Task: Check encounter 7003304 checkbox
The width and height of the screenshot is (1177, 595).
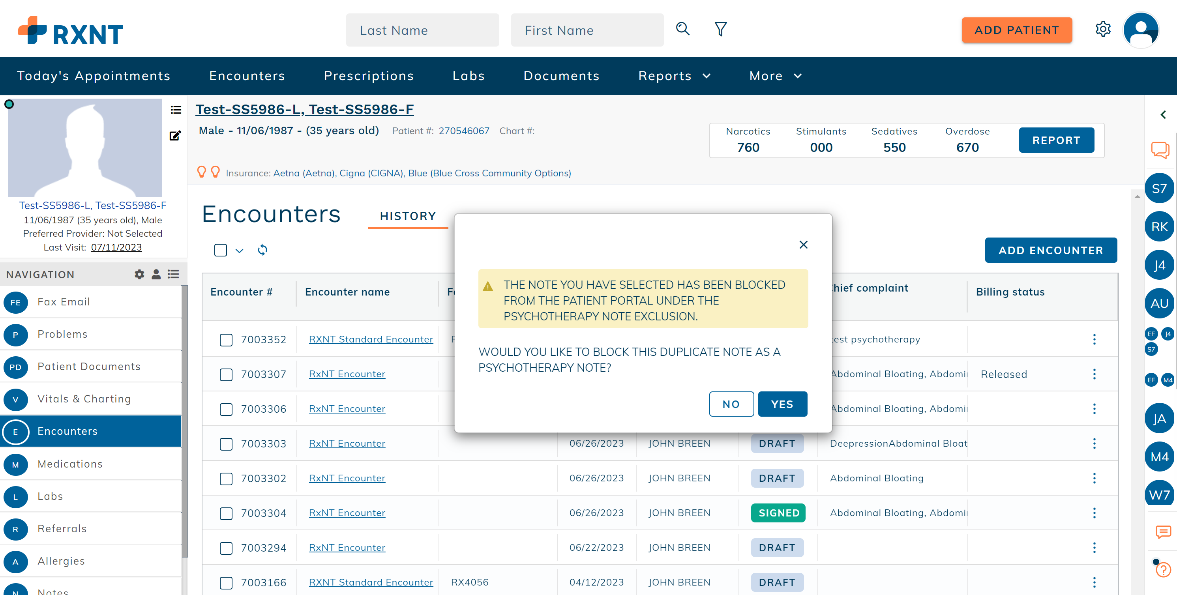Action: [x=226, y=513]
